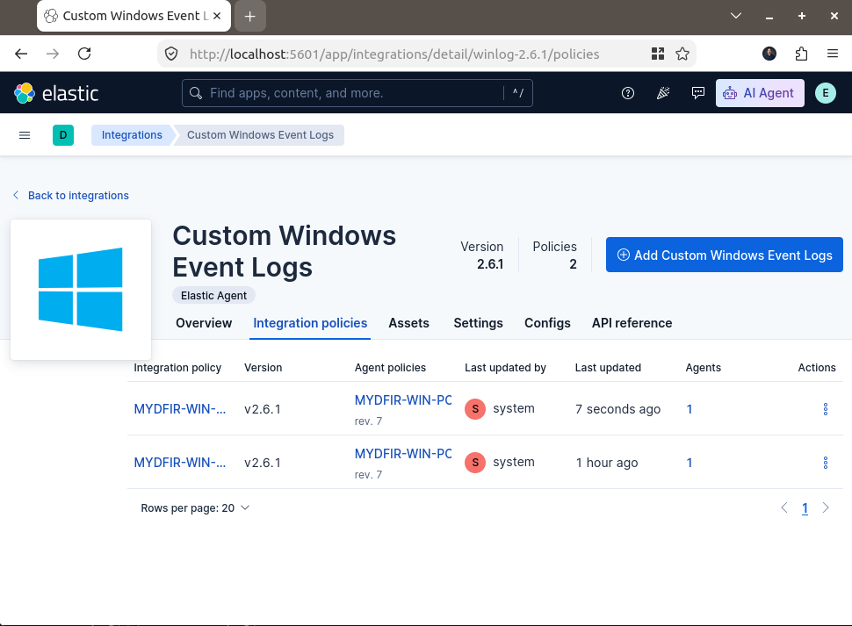Switch to the Overview tab
852x626 pixels.
[204, 323]
